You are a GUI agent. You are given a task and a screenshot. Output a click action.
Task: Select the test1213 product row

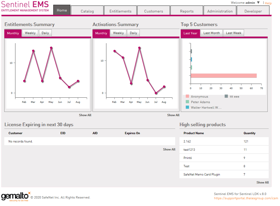pos(224,150)
